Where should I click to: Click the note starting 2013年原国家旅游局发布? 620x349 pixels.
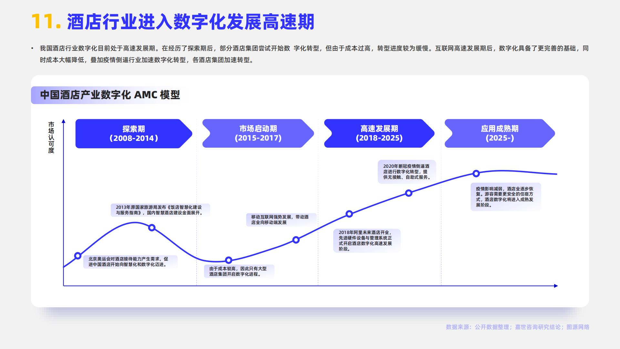tap(160, 210)
